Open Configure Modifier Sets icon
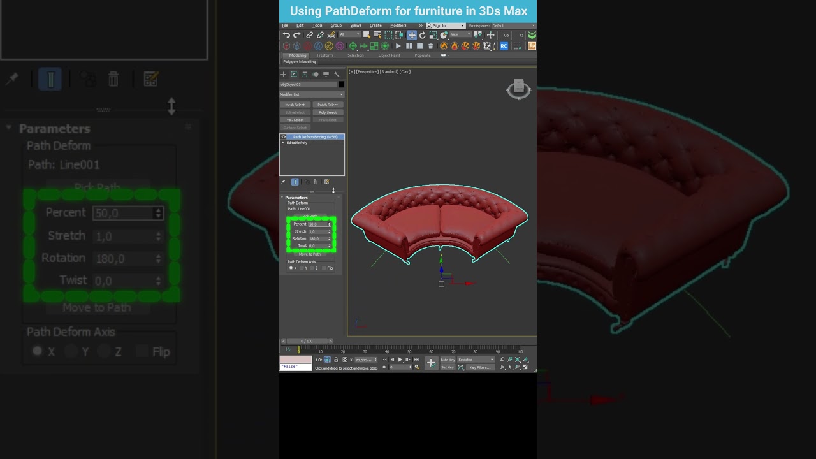Image resolution: width=816 pixels, height=459 pixels. coord(326,182)
